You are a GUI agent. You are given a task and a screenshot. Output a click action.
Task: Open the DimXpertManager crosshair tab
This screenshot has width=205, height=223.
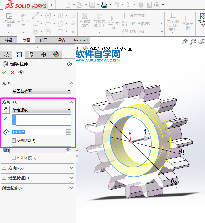[x=44, y=55]
